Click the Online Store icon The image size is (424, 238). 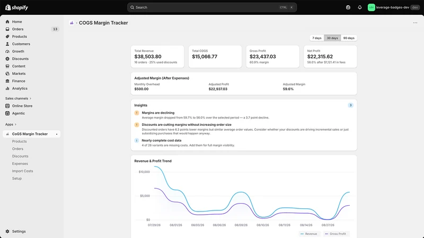pyautogui.click(x=7, y=106)
